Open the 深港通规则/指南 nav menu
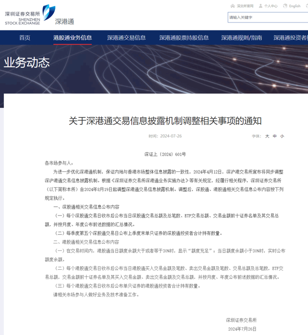 pos(242,38)
